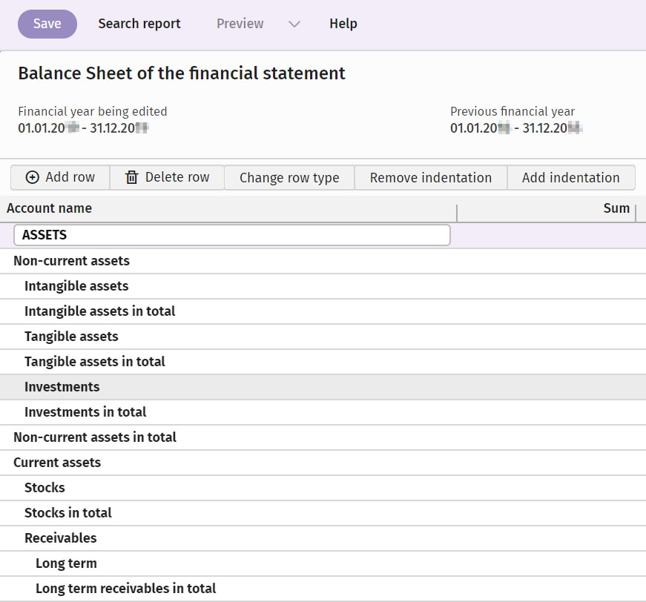
Task: Click Add indentation button
Action: [571, 177]
